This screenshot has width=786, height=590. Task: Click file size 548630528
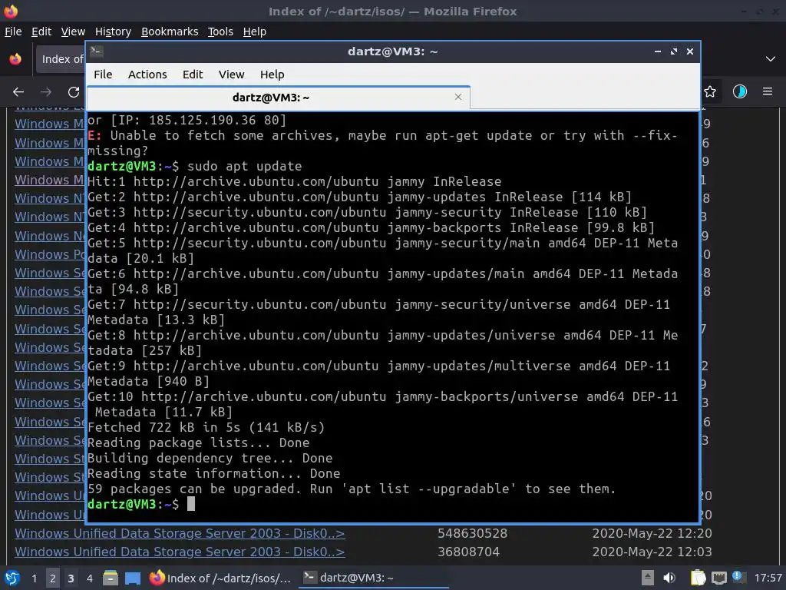tap(472, 533)
